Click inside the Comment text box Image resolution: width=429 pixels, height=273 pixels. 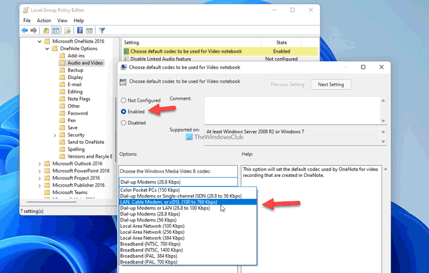(292, 110)
